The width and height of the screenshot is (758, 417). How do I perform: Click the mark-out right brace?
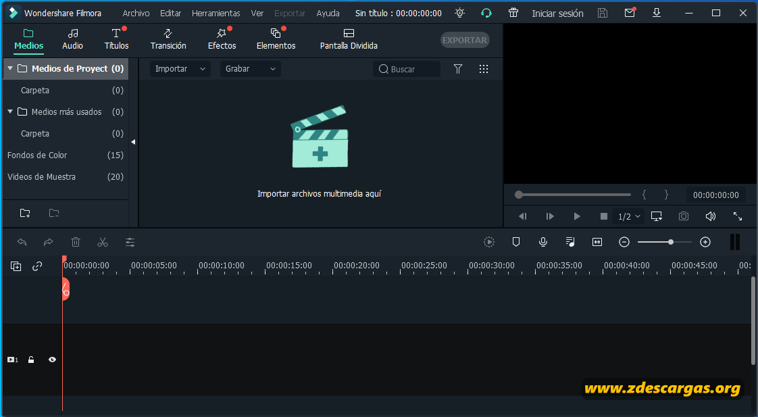tap(666, 195)
